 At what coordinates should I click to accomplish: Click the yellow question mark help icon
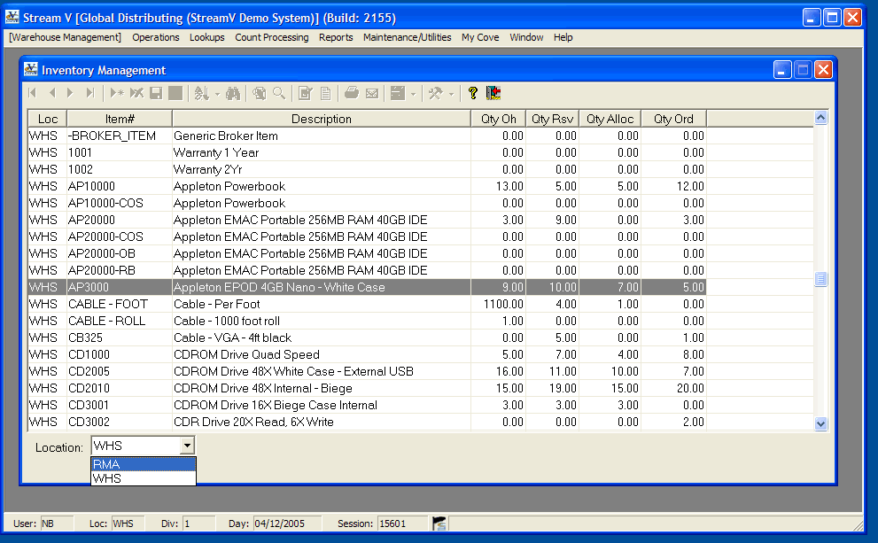tap(473, 93)
